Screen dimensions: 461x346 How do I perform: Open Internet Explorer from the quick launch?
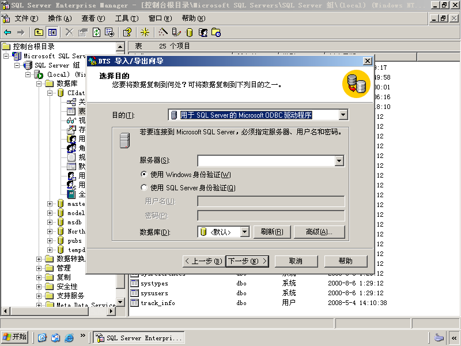[69, 337]
